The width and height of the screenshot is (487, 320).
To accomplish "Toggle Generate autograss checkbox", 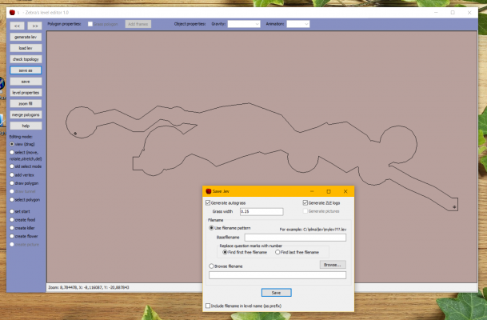I will click(x=209, y=202).
